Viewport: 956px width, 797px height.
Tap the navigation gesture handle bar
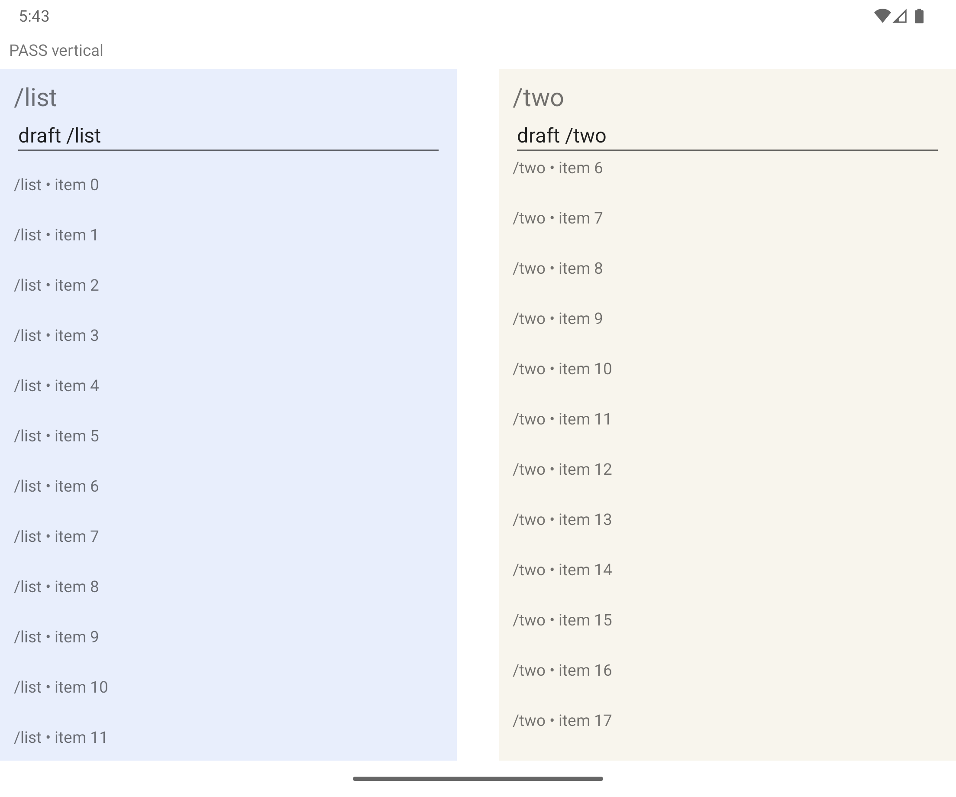(478, 779)
